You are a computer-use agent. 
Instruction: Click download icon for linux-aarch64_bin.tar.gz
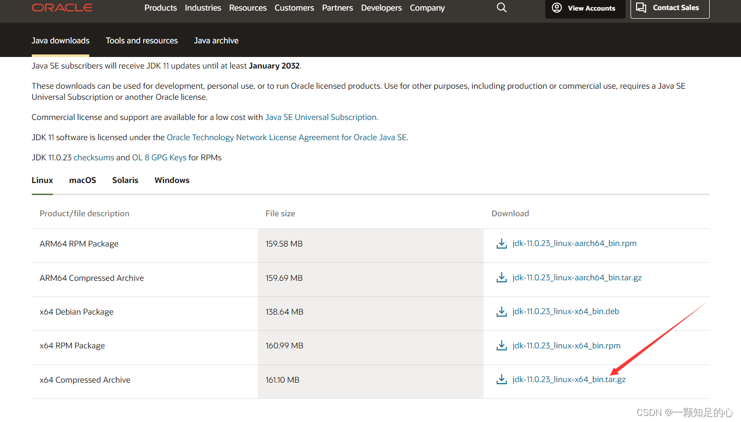coord(501,278)
